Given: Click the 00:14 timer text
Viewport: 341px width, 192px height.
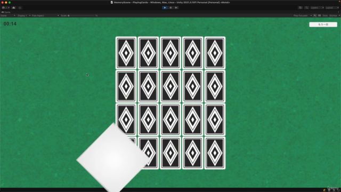Looking at the screenshot, I should pyautogui.click(x=10, y=23).
